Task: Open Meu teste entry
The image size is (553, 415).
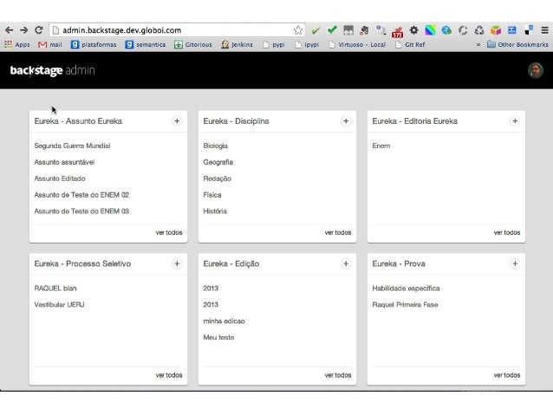Action: point(218,337)
